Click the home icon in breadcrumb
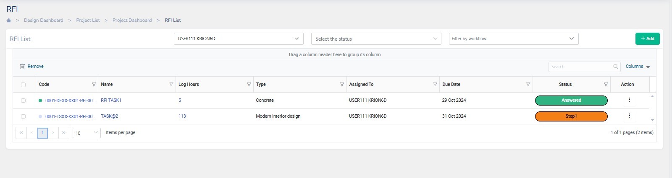Screen dimensions: 672x178 [8, 20]
